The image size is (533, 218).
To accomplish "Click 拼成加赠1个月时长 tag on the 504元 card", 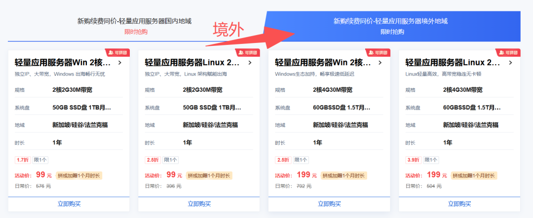I will tap(474, 176).
